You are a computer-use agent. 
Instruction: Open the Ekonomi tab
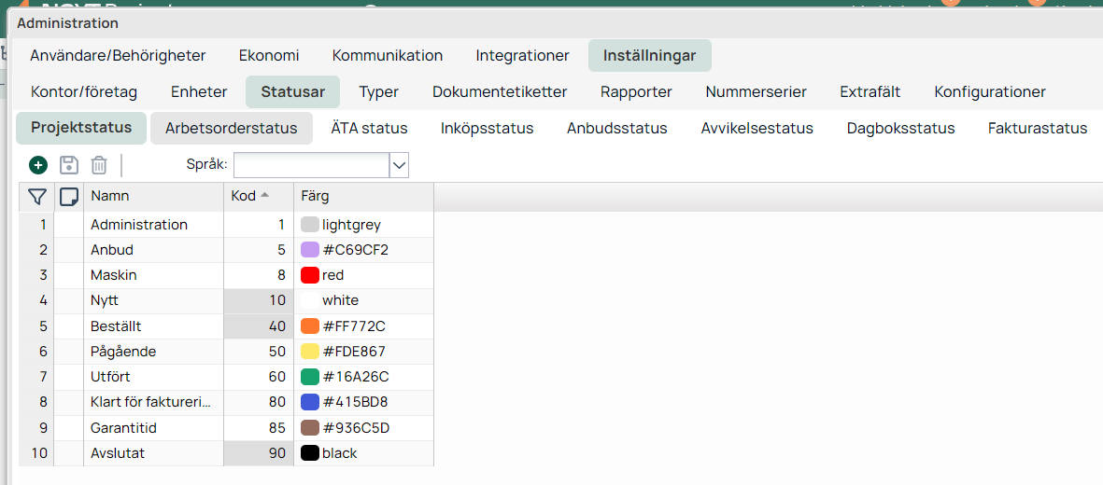point(269,56)
